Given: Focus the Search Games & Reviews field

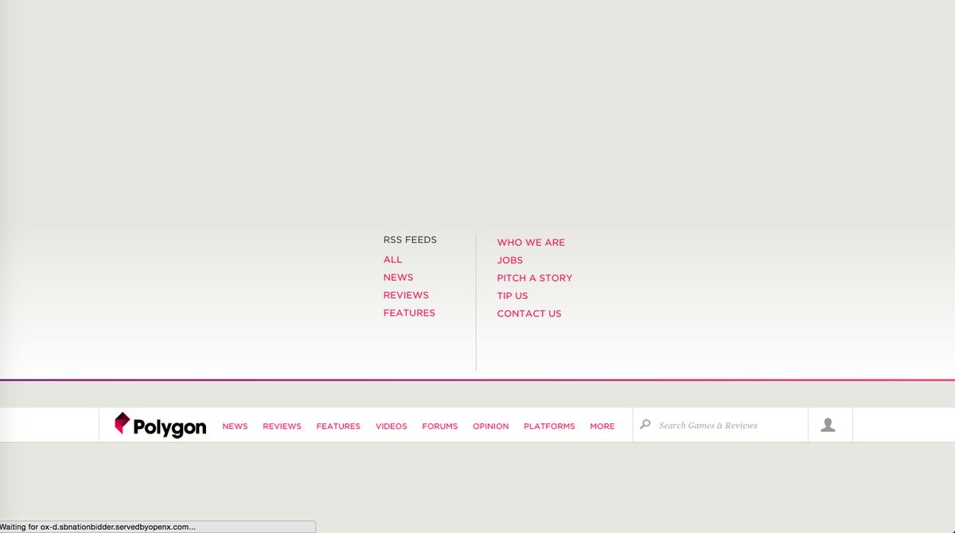Looking at the screenshot, I should tap(724, 426).
